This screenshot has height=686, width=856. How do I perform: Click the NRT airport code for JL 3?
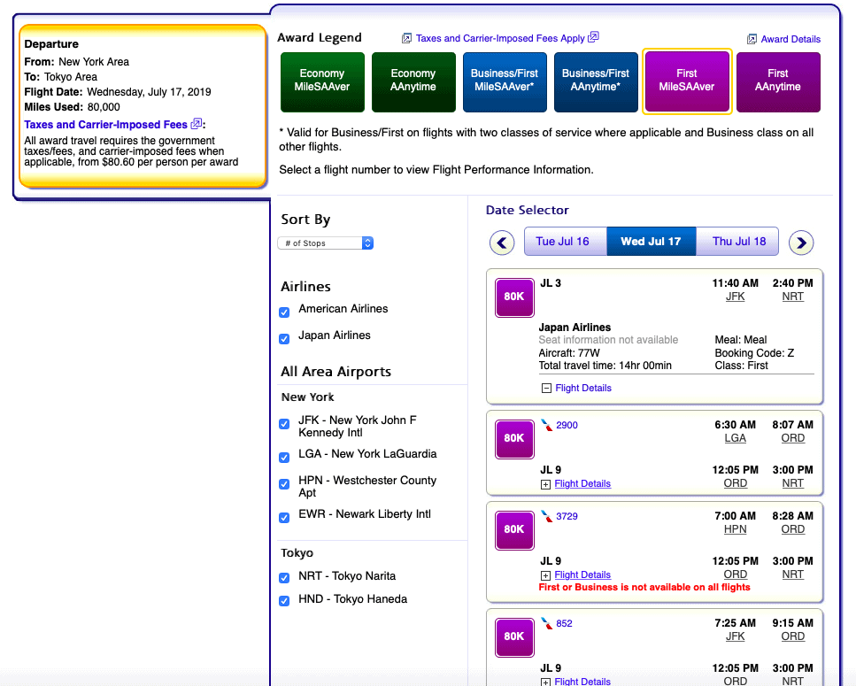[x=792, y=297]
